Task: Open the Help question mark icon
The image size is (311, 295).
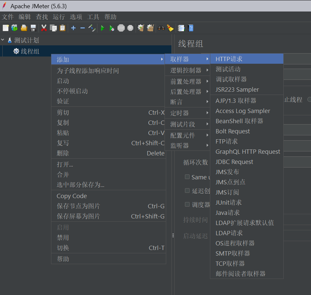Action: coord(190,28)
